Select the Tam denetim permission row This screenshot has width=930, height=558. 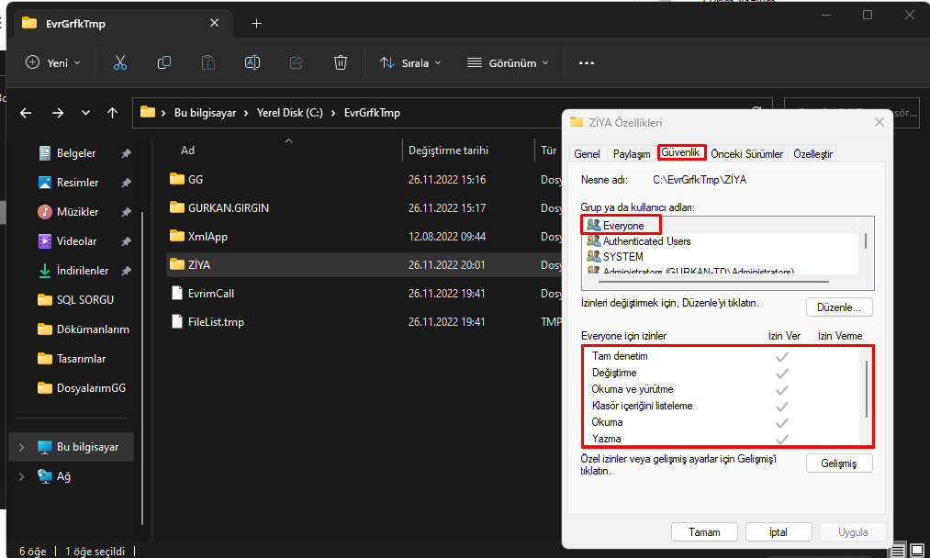(721, 356)
